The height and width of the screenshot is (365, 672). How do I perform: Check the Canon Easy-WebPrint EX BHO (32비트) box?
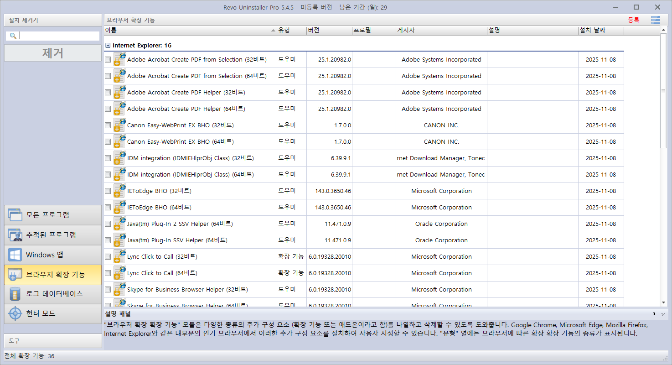(x=108, y=125)
